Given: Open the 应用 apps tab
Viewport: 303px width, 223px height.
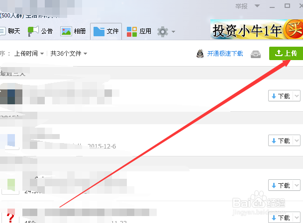Looking at the screenshot, I should pos(139,31).
